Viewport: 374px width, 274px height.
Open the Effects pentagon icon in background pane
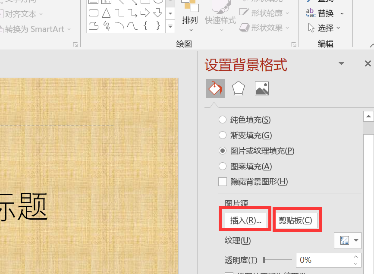[x=239, y=88]
